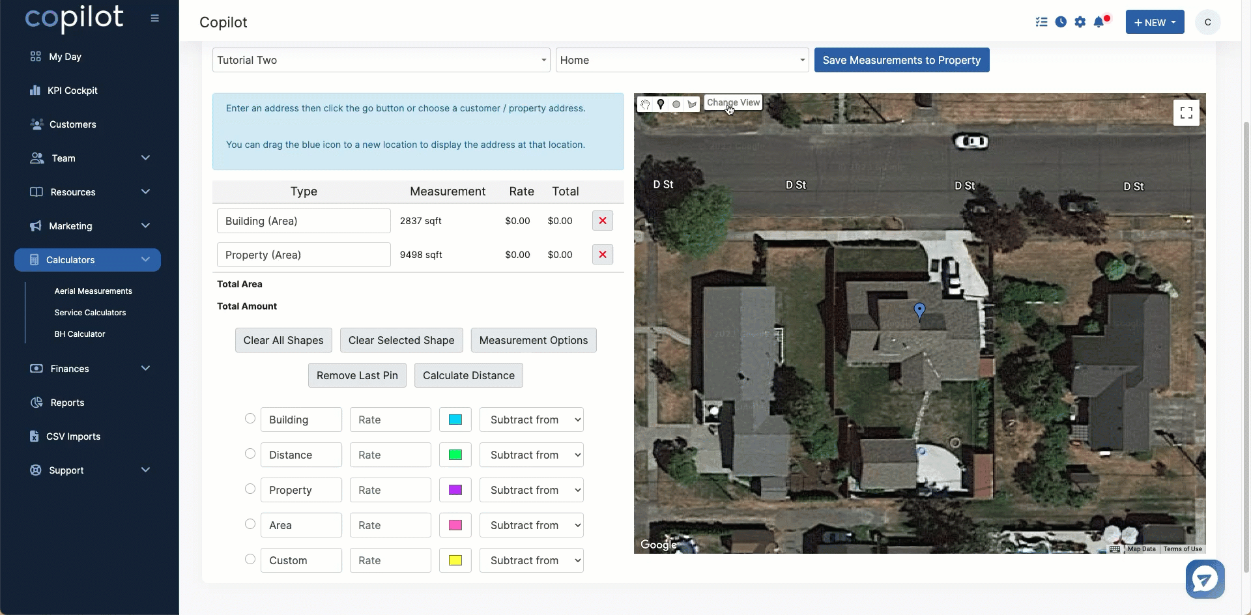Open the yellow Custom color swatch
1251x615 pixels.
click(x=455, y=560)
